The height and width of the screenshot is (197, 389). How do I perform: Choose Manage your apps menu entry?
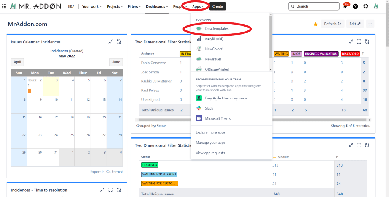210,143
